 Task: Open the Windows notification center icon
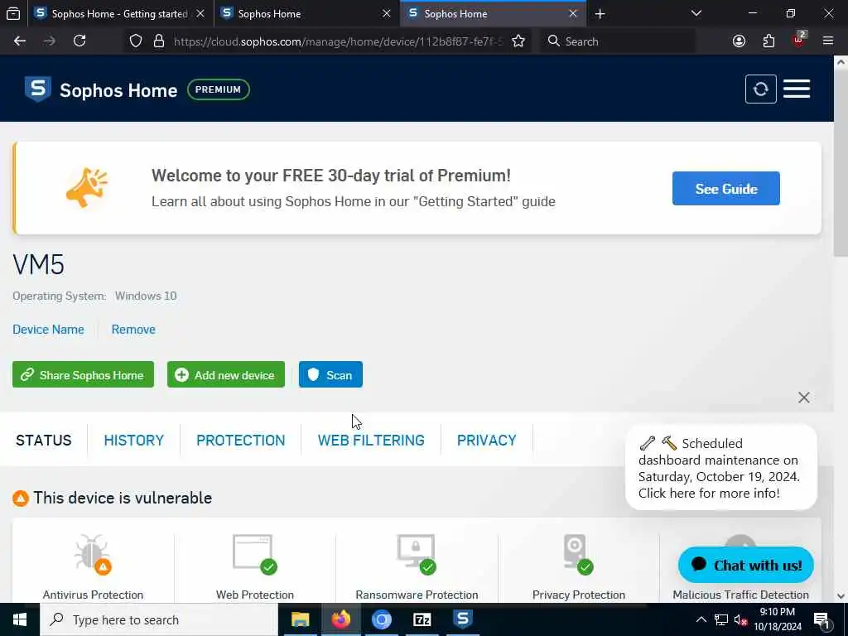(x=821, y=620)
